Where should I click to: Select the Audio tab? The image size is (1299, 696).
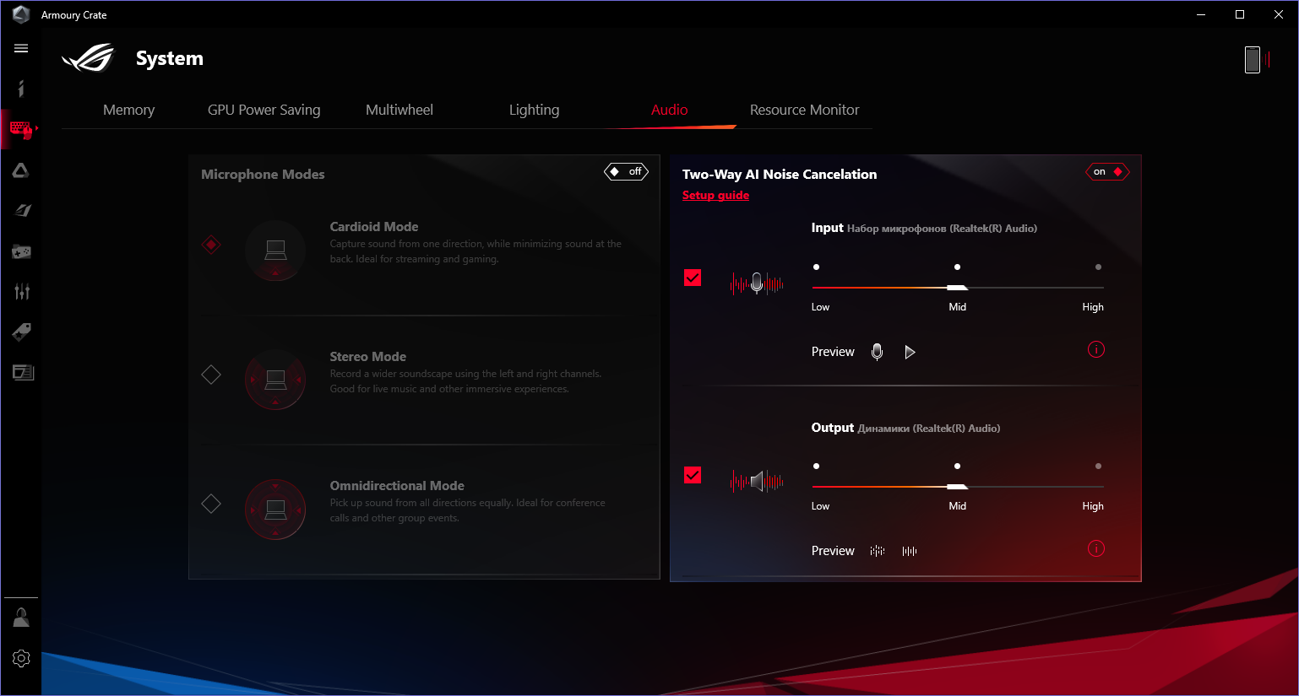click(670, 110)
